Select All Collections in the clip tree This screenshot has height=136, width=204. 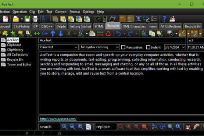click(17, 55)
